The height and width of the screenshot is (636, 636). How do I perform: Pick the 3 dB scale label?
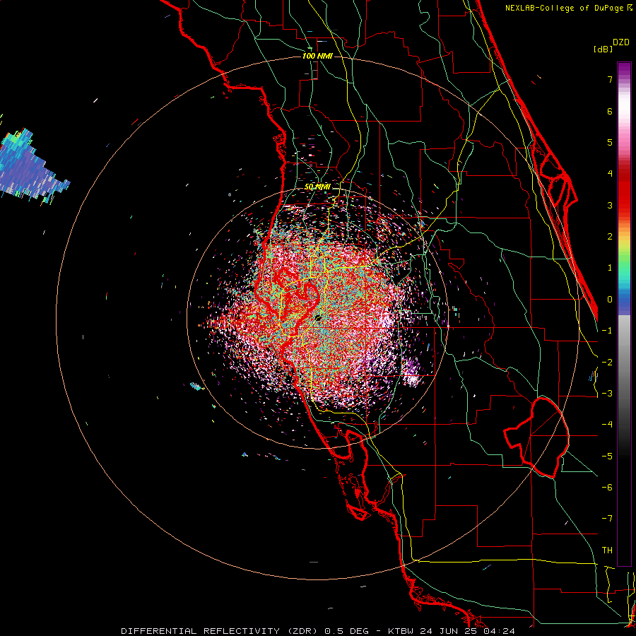point(610,205)
